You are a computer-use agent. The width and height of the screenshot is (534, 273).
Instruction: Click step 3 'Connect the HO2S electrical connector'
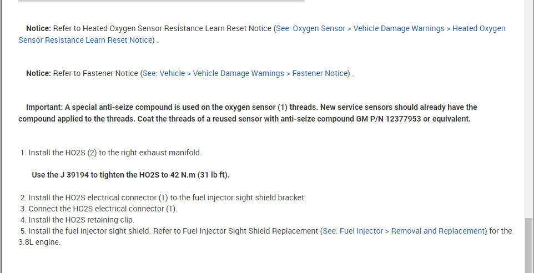tap(103, 209)
